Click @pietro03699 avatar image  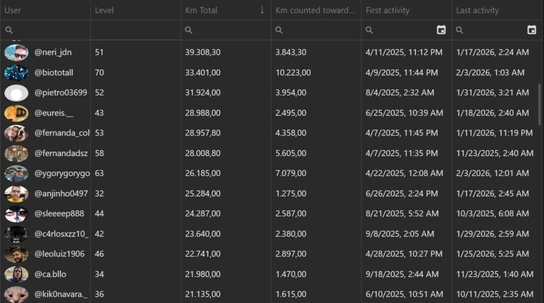click(16, 93)
